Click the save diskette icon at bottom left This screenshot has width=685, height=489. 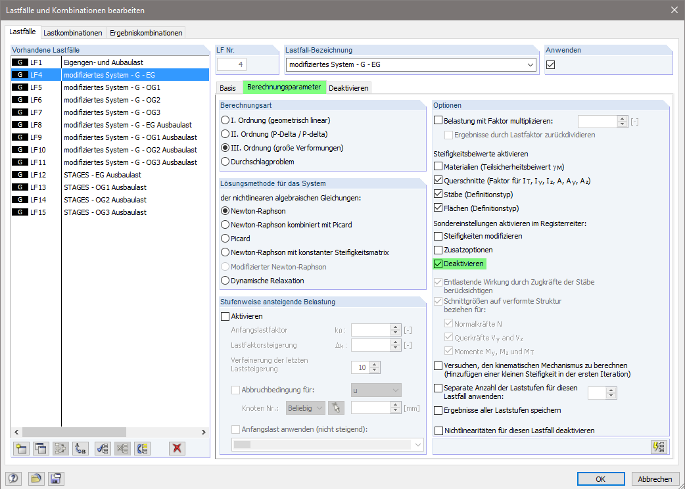[x=56, y=478]
